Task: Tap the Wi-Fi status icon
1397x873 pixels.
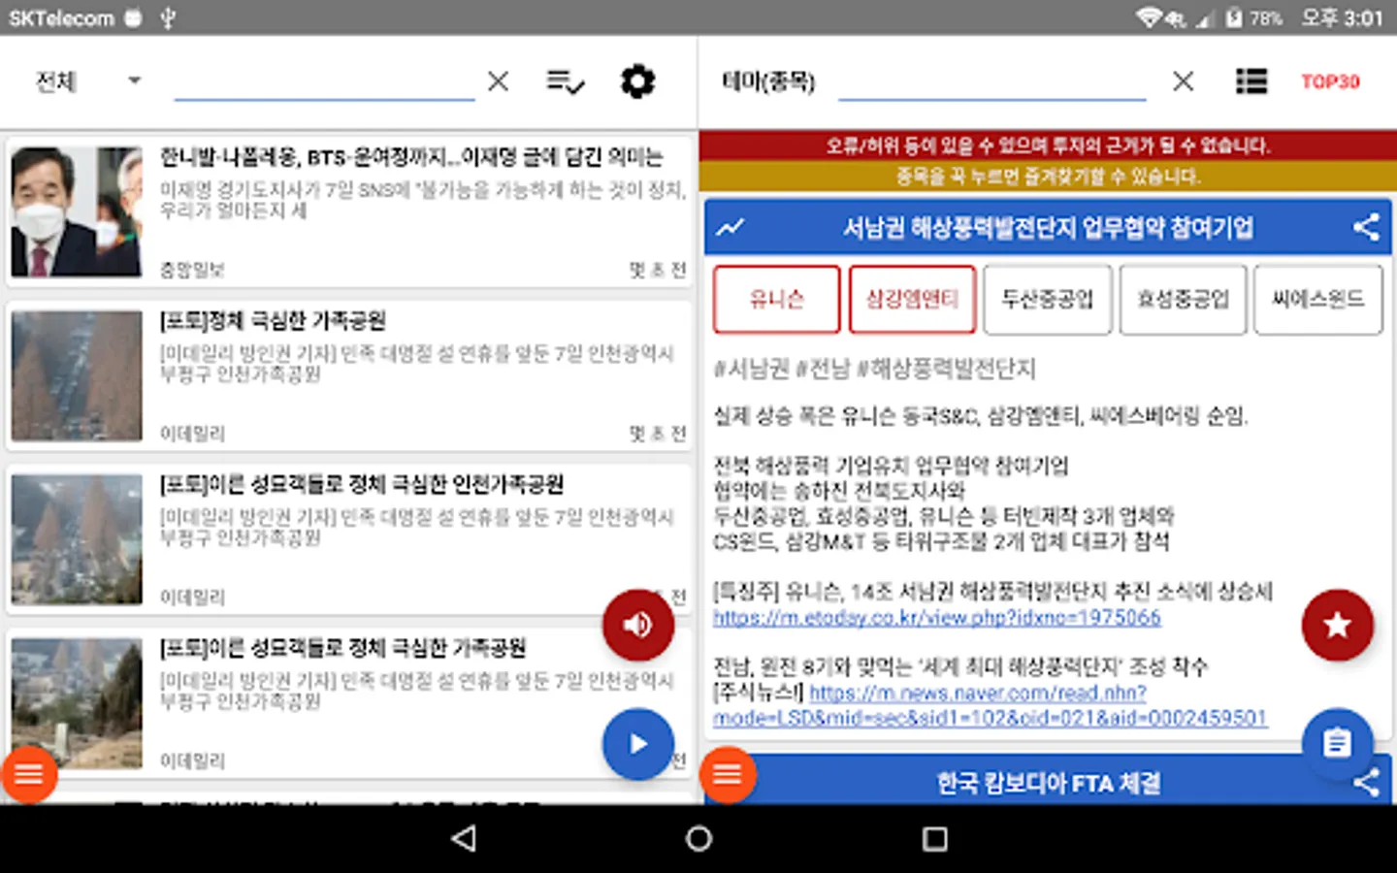Action: [1151, 17]
